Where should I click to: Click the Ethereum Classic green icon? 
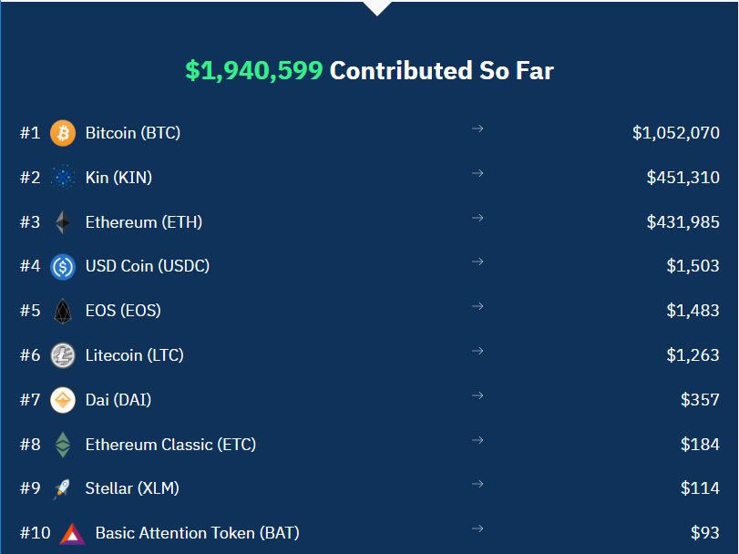[63, 445]
